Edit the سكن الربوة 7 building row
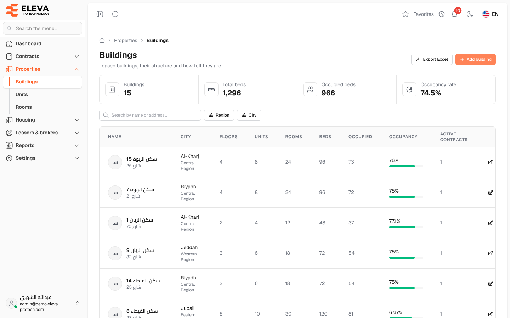This screenshot has height=318, width=510. click(x=491, y=193)
